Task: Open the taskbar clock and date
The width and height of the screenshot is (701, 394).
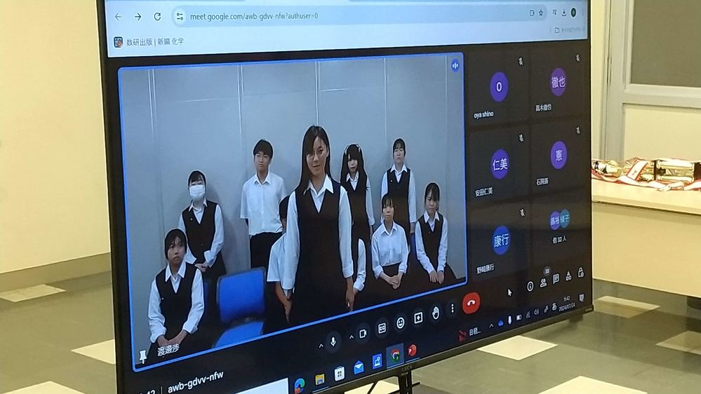Action: coord(566,303)
